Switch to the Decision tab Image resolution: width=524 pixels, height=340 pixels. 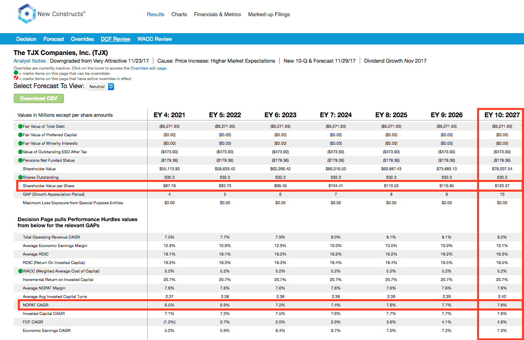[26, 39]
